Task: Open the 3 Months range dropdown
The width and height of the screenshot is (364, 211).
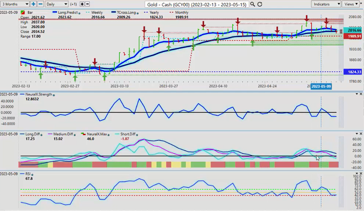Action: coord(15,4)
